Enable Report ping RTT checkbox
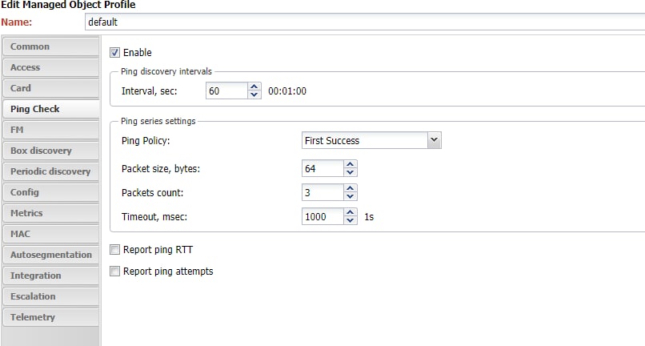Screen dimensions: 645x346 pos(114,250)
